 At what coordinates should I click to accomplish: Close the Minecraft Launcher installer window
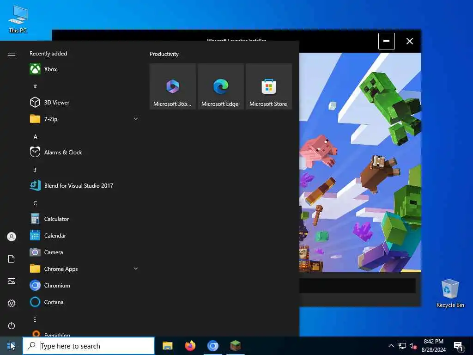coord(409,41)
